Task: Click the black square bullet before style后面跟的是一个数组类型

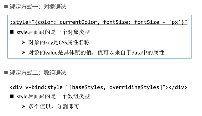Action: coord(12,97)
